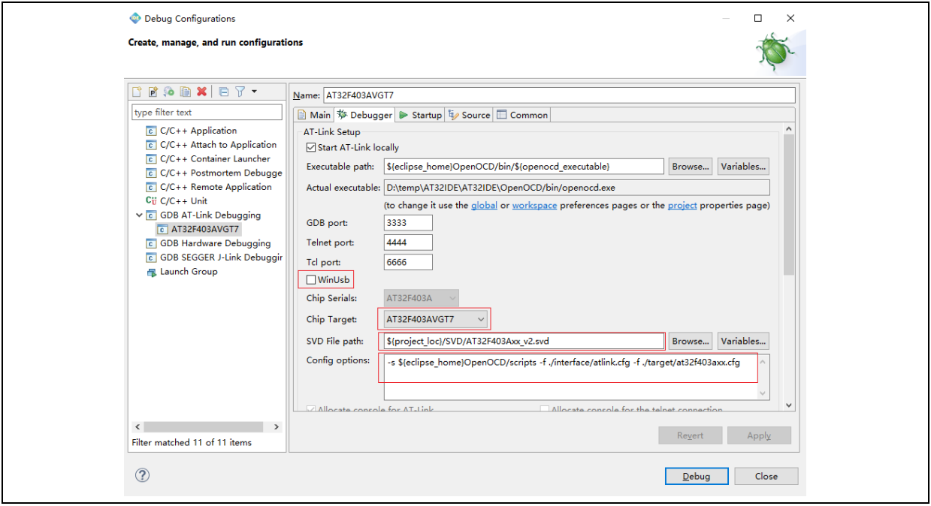Viewport: 931px width, 506px height.
Task: Delete the selected launch configuration via red X
Action: click(201, 92)
